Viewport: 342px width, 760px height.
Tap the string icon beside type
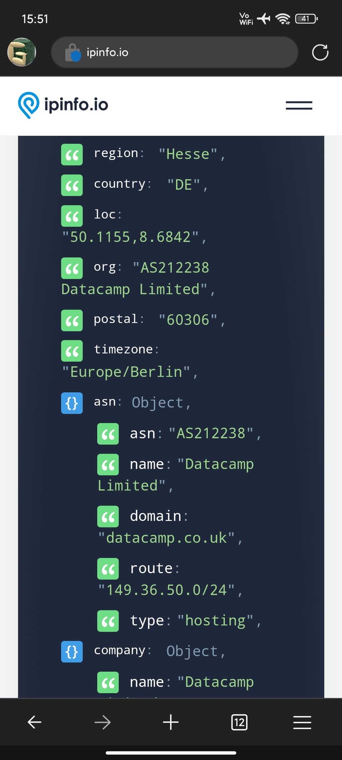coord(108,621)
